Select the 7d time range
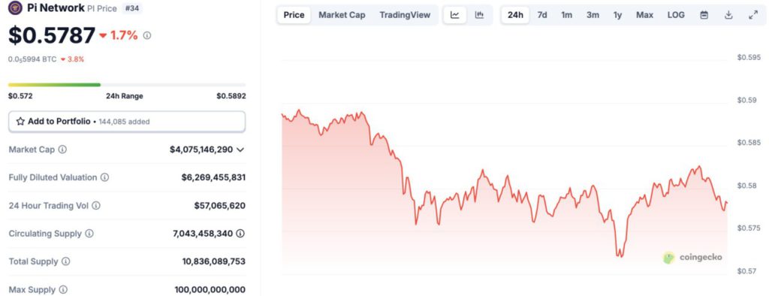The image size is (769, 296). click(542, 15)
